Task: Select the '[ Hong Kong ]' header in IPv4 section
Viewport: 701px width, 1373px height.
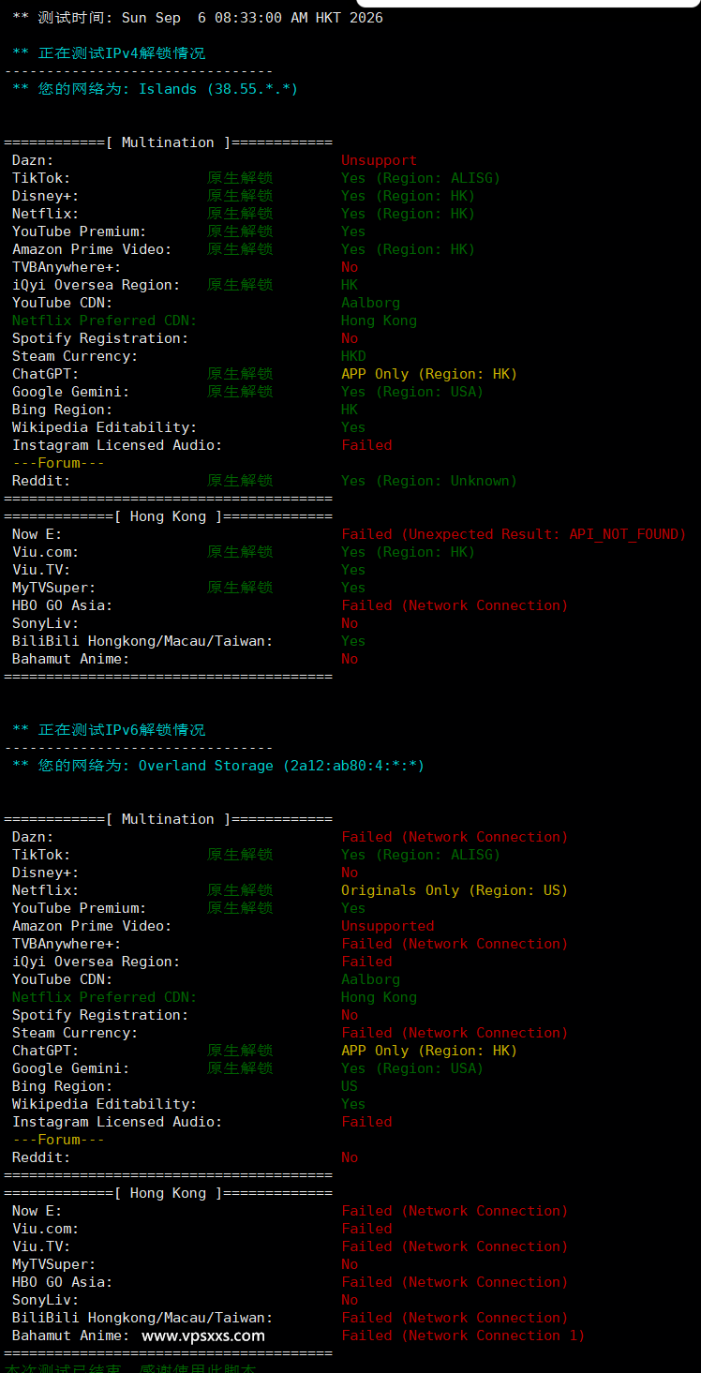Action: (x=168, y=516)
